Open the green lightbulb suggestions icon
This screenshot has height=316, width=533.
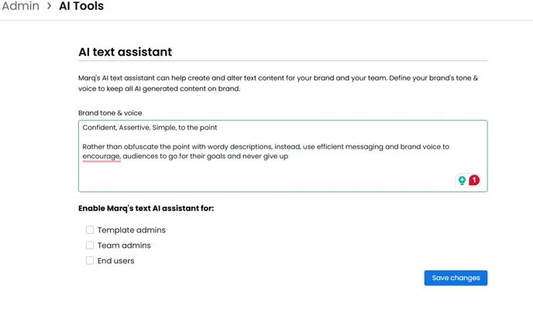coord(462,180)
